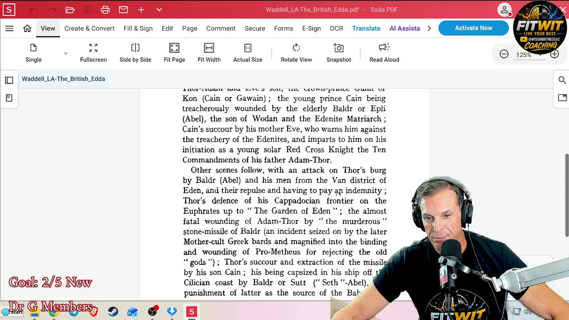Open search with the magnifier icon
This screenshot has width=569, height=320.
point(562,80)
